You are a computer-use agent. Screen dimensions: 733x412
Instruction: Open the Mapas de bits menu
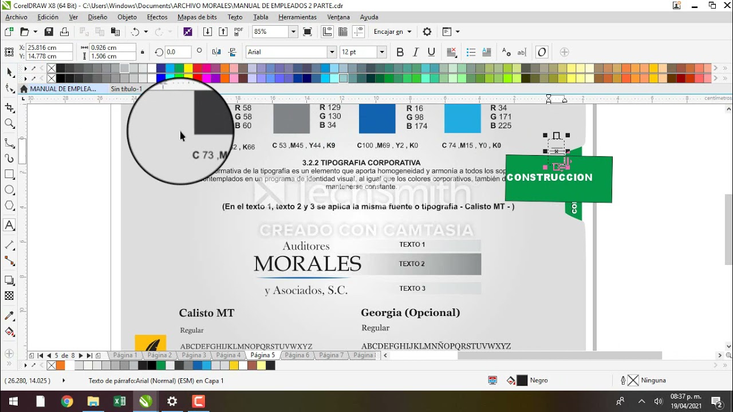(x=197, y=17)
